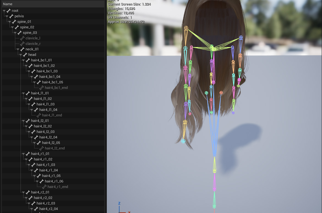The width and height of the screenshot is (322, 213).
Task: Click the bone icon beside head
Action: (x=25, y=55)
